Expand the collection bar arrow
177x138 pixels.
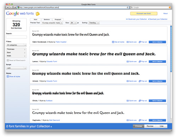point(51,127)
